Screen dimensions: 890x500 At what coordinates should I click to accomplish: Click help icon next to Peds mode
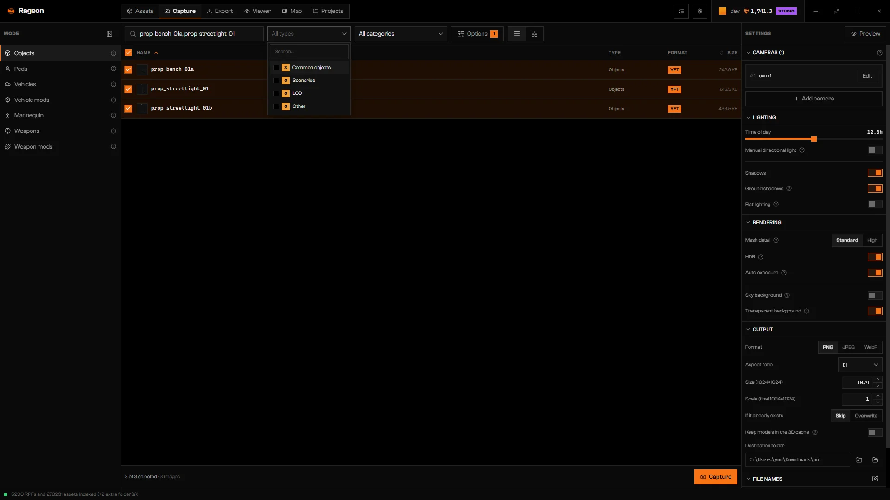pyautogui.click(x=114, y=69)
